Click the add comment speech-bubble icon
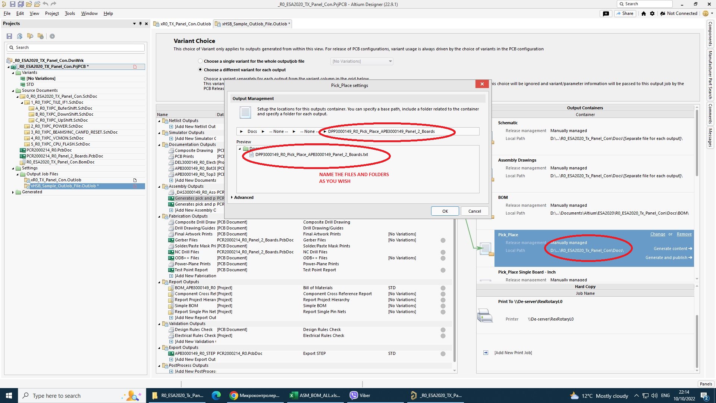 click(x=606, y=13)
